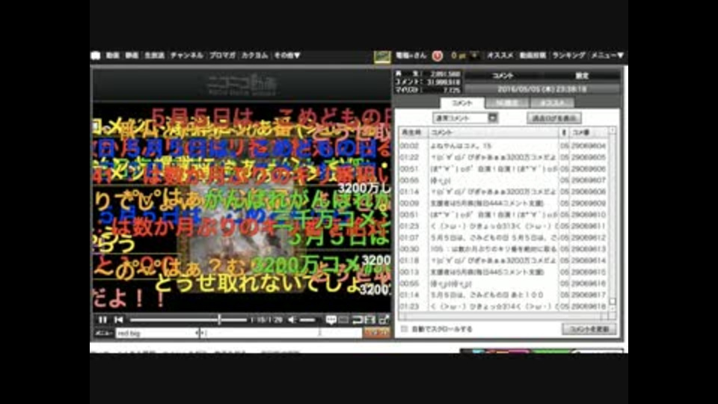The width and height of the screenshot is (718, 404).
Task: Sort by 再生時 column header
Action: (413, 132)
